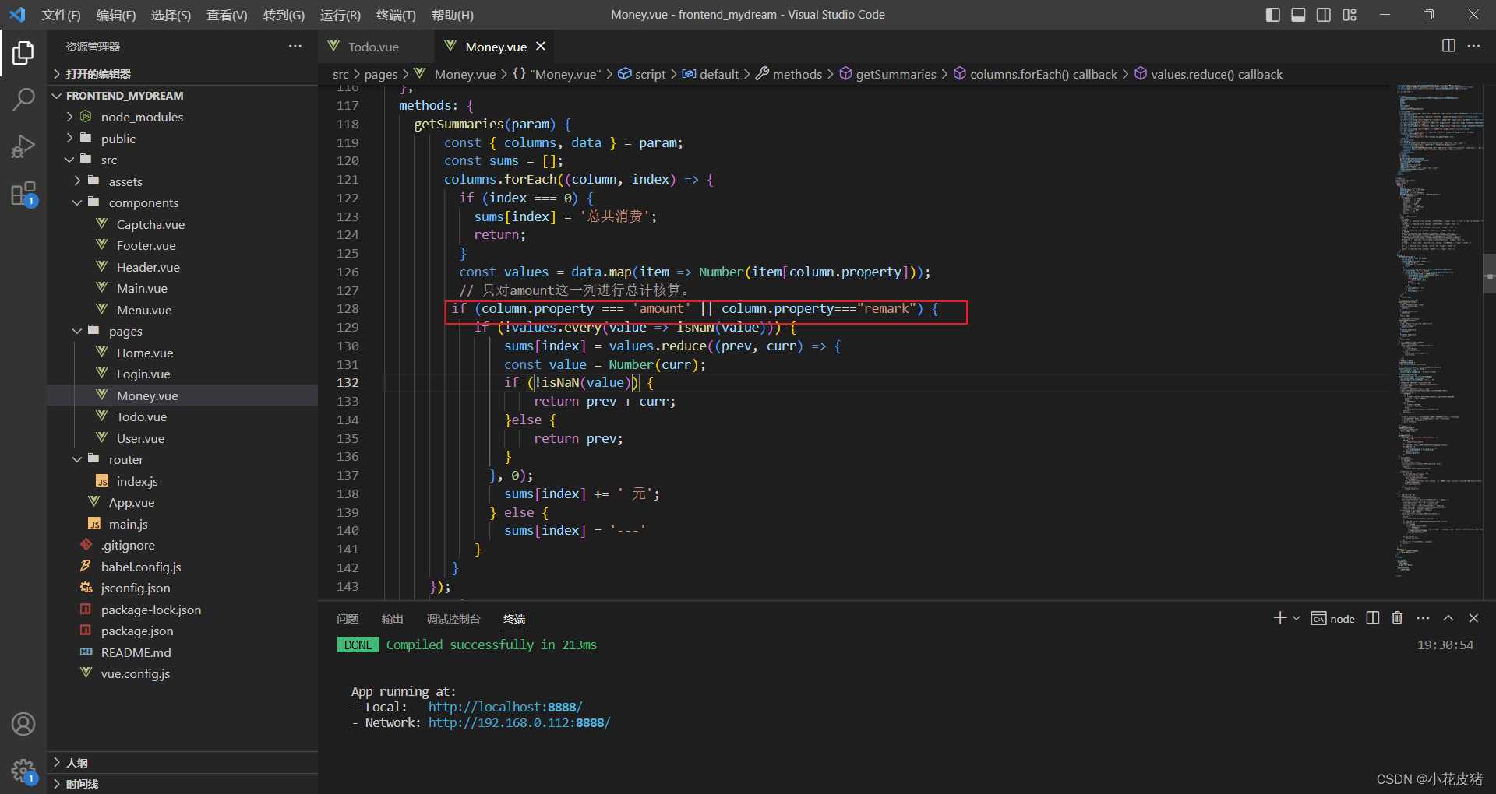1496x794 pixels.
Task: Click the explorer panel more actions ellipsis
Action: 295,47
